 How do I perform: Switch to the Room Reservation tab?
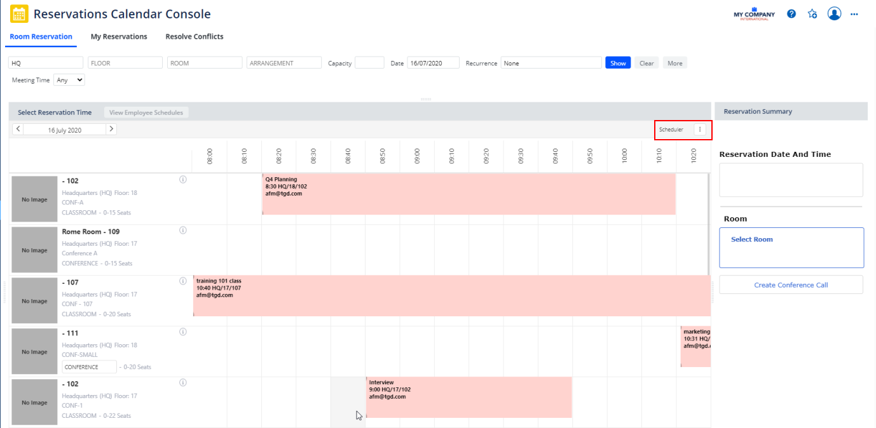click(x=41, y=37)
